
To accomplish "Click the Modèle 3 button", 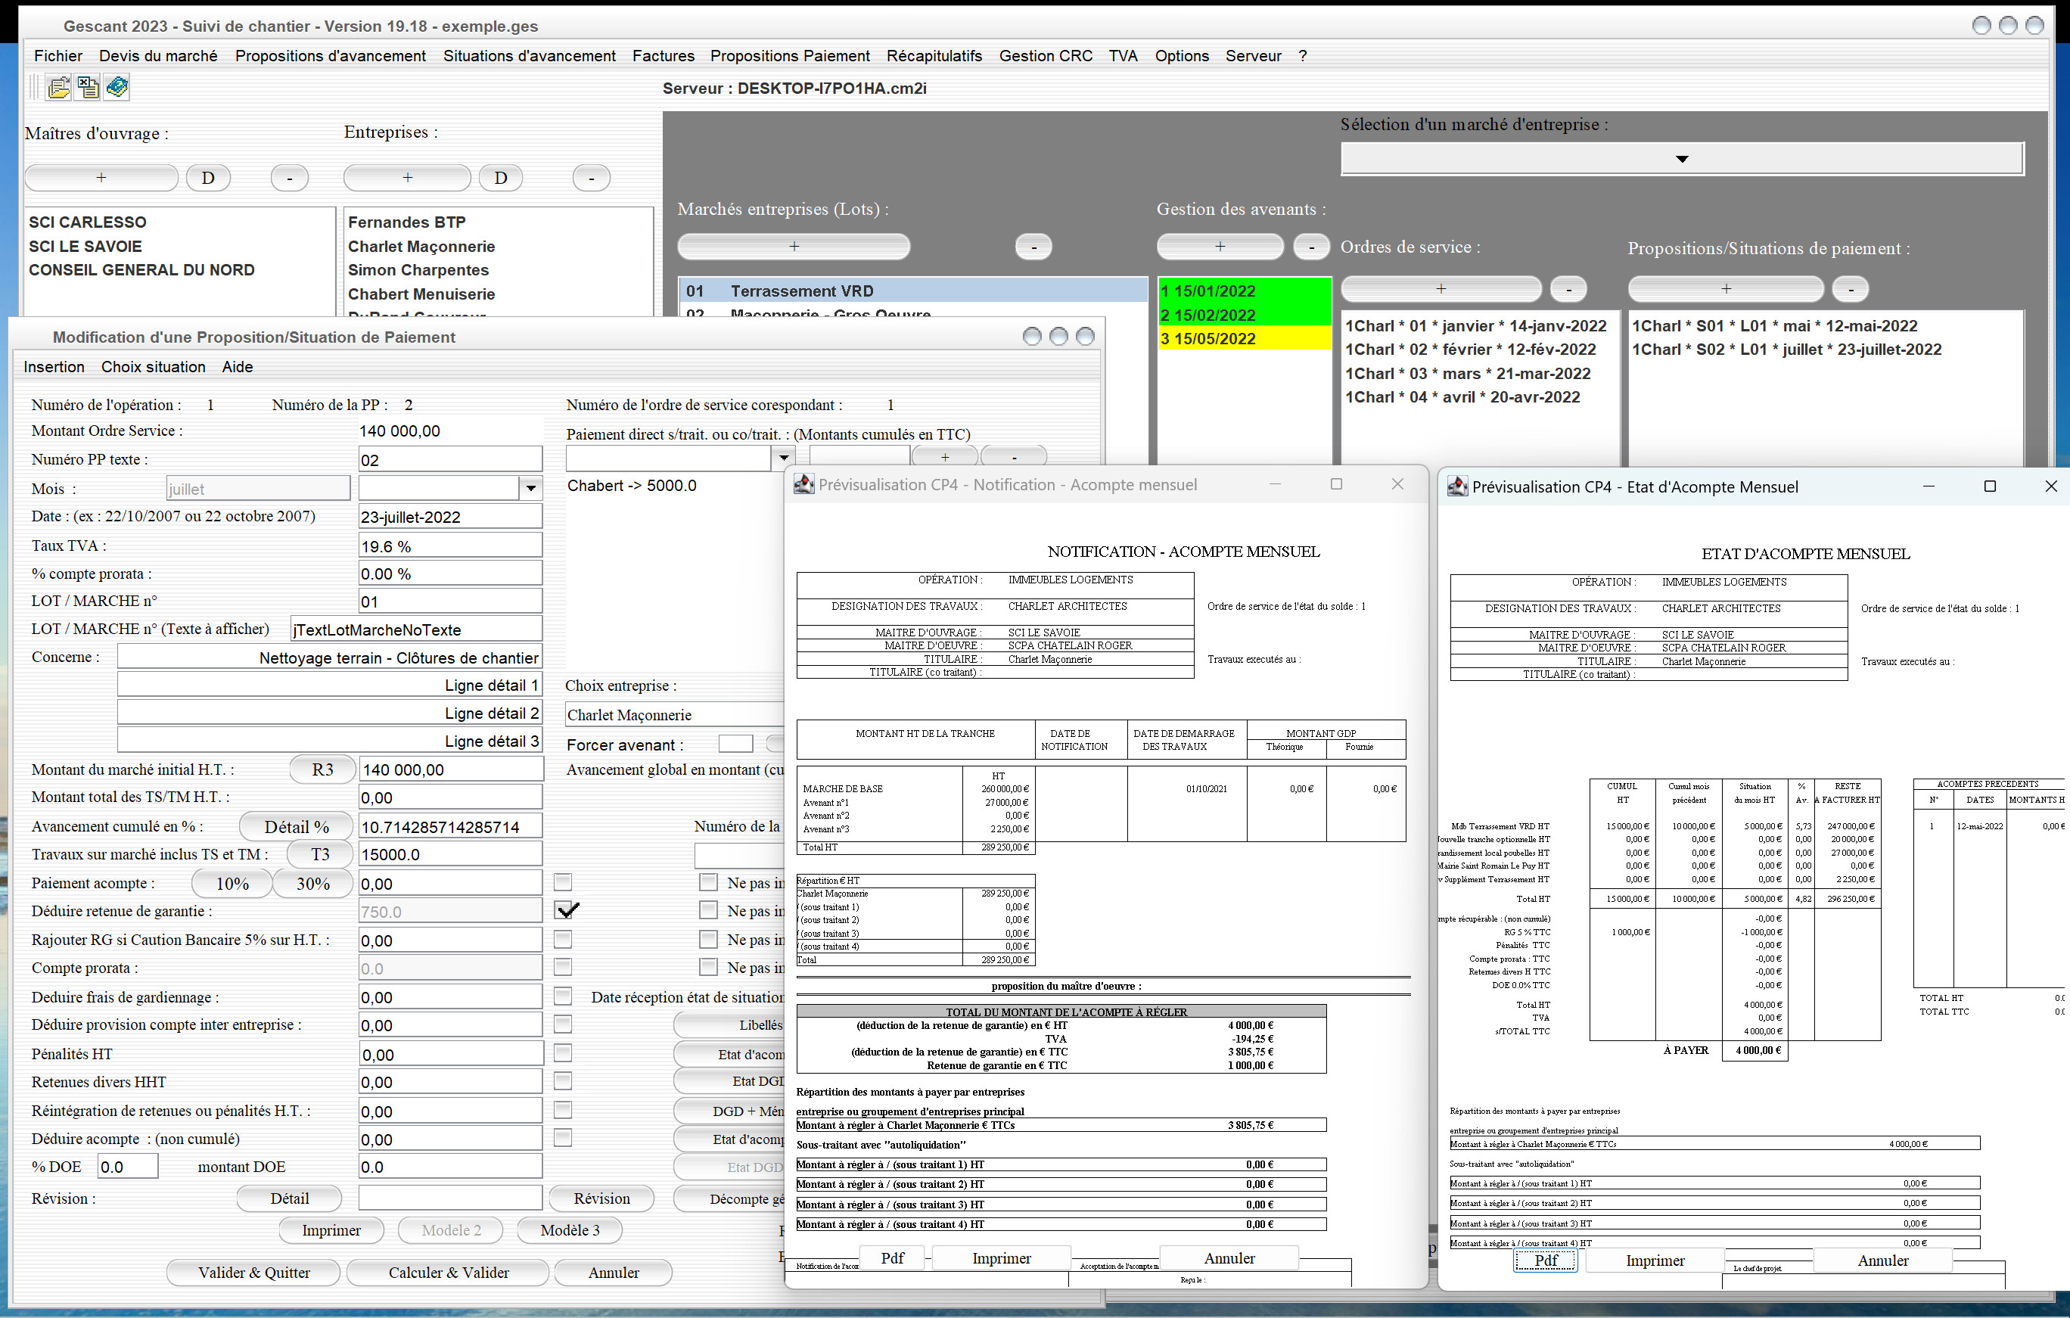I will click(x=570, y=1230).
